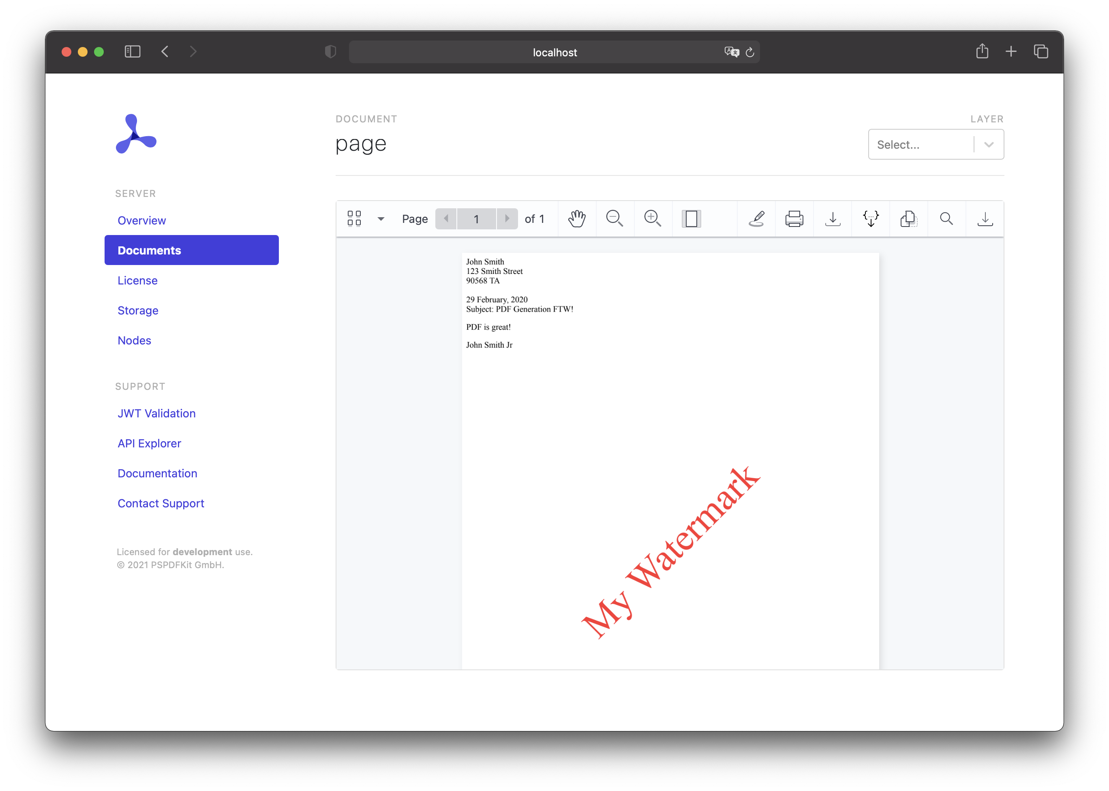Screen dimensions: 1109x791
Task: Click the page number input field
Action: click(x=476, y=219)
